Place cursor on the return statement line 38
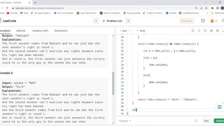This screenshot has height=126, width=224. (167, 99)
